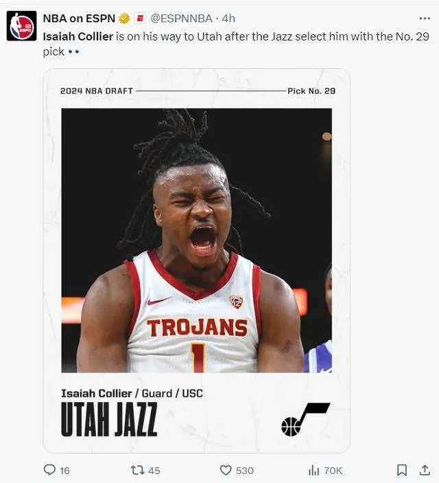Click the reply speech bubble icon
This screenshot has width=439, height=483.
(49, 470)
